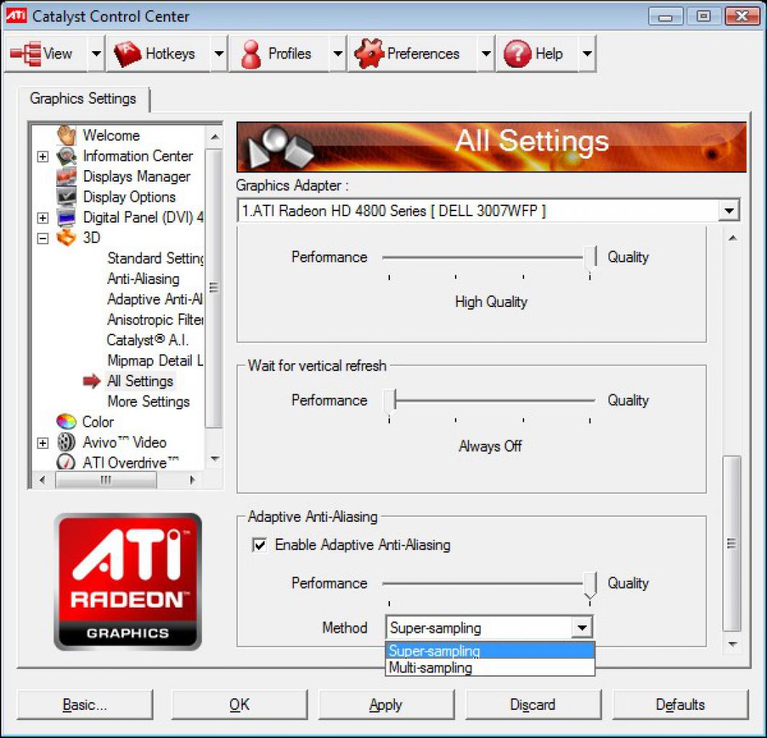
Task: Collapse the 3D tree node
Action: point(43,238)
